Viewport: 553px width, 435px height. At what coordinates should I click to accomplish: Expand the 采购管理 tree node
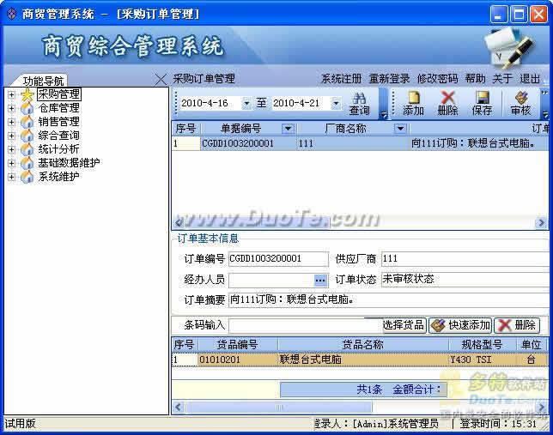tap(11, 94)
